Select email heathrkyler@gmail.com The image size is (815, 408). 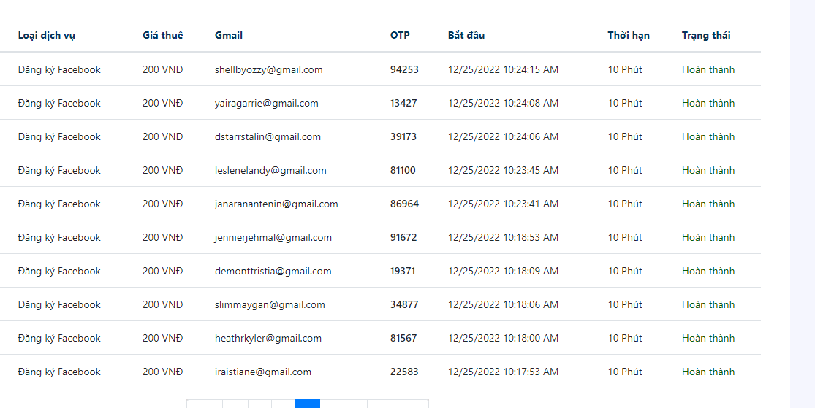pos(268,339)
